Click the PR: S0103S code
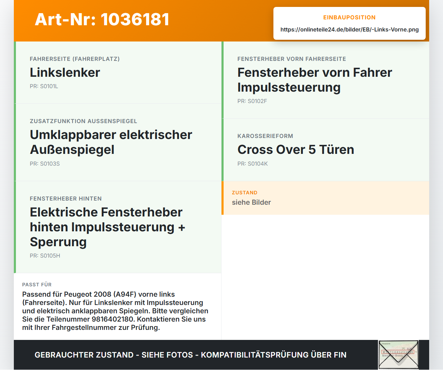Image resolution: width=443 pixels, height=370 pixels. 45,164
